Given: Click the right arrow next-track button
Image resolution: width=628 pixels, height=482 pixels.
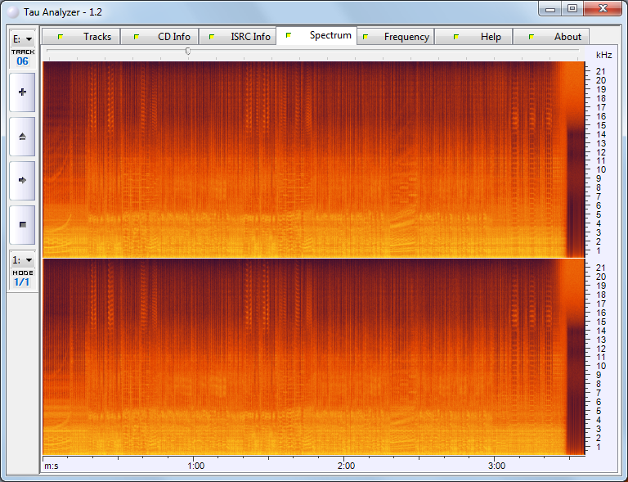Looking at the screenshot, I should 22,180.
